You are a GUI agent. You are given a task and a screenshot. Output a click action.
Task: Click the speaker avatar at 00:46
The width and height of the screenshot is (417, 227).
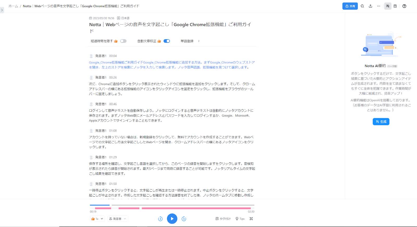point(91,104)
